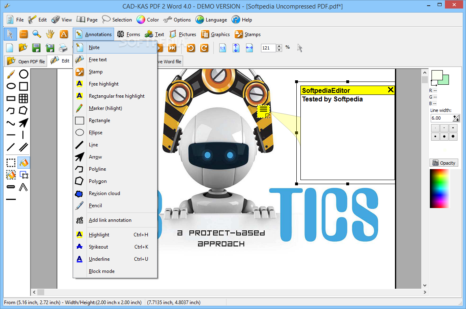This screenshot has width=466, height=309.
Task: Click the foreground white color swatch
Action: [x=437, y=75]
